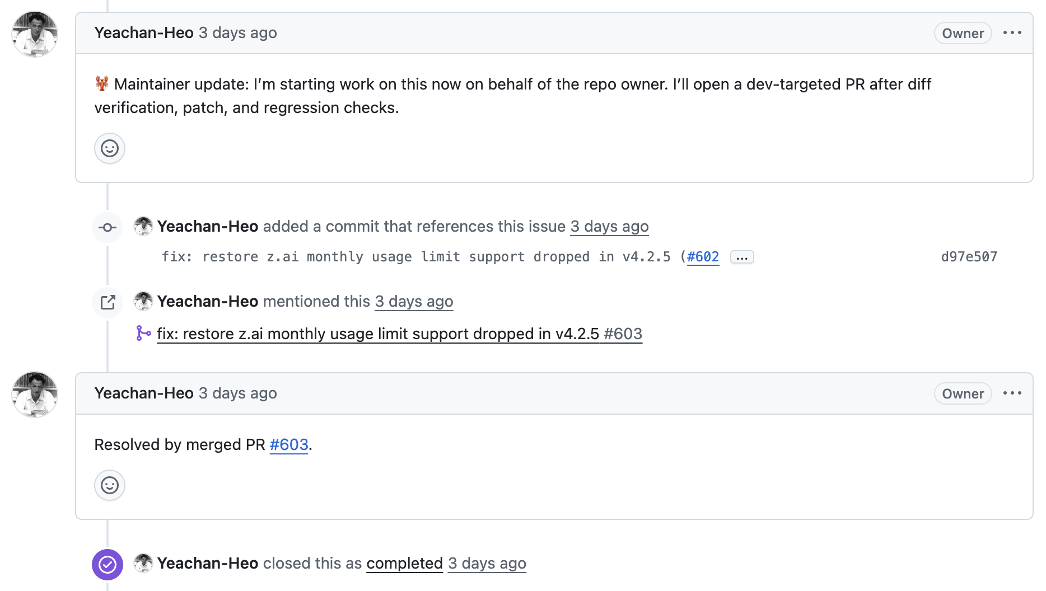Click '3 days ago' timestamp of commit event
The width and height of the screenshot is (1046, 591).
[609, 227]
